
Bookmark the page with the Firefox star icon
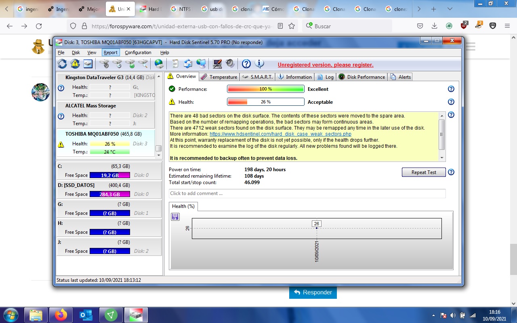click(292, 26)
